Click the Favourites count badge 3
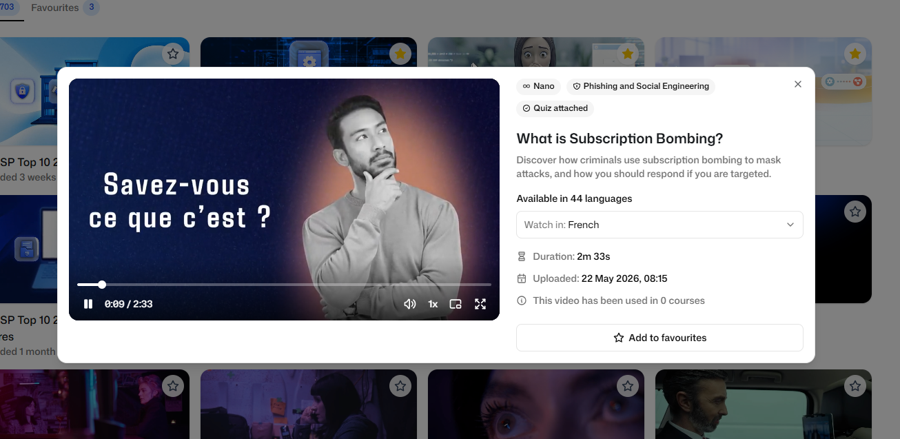900x439 pixels. pos(92,8)
